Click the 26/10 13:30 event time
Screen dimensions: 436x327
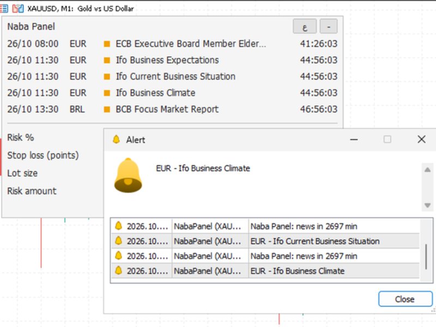pyautogui.click(x=33, y=110)
